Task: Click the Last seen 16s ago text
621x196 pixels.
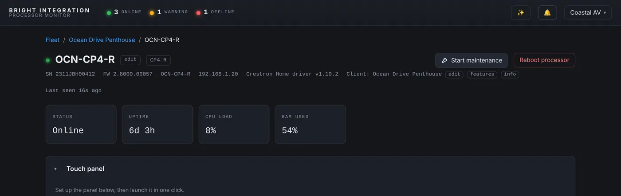Action: (74, 90)
